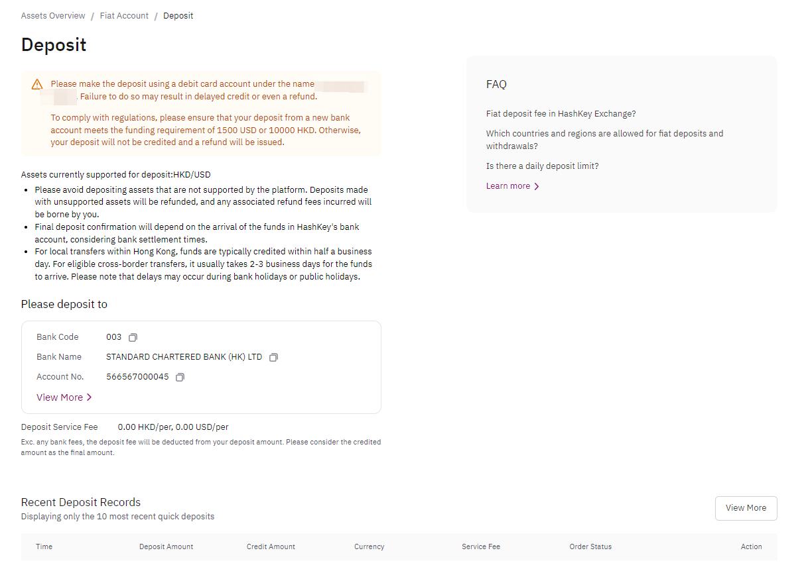
Task: Click the Order Status column header
Action: pos(590,547)
